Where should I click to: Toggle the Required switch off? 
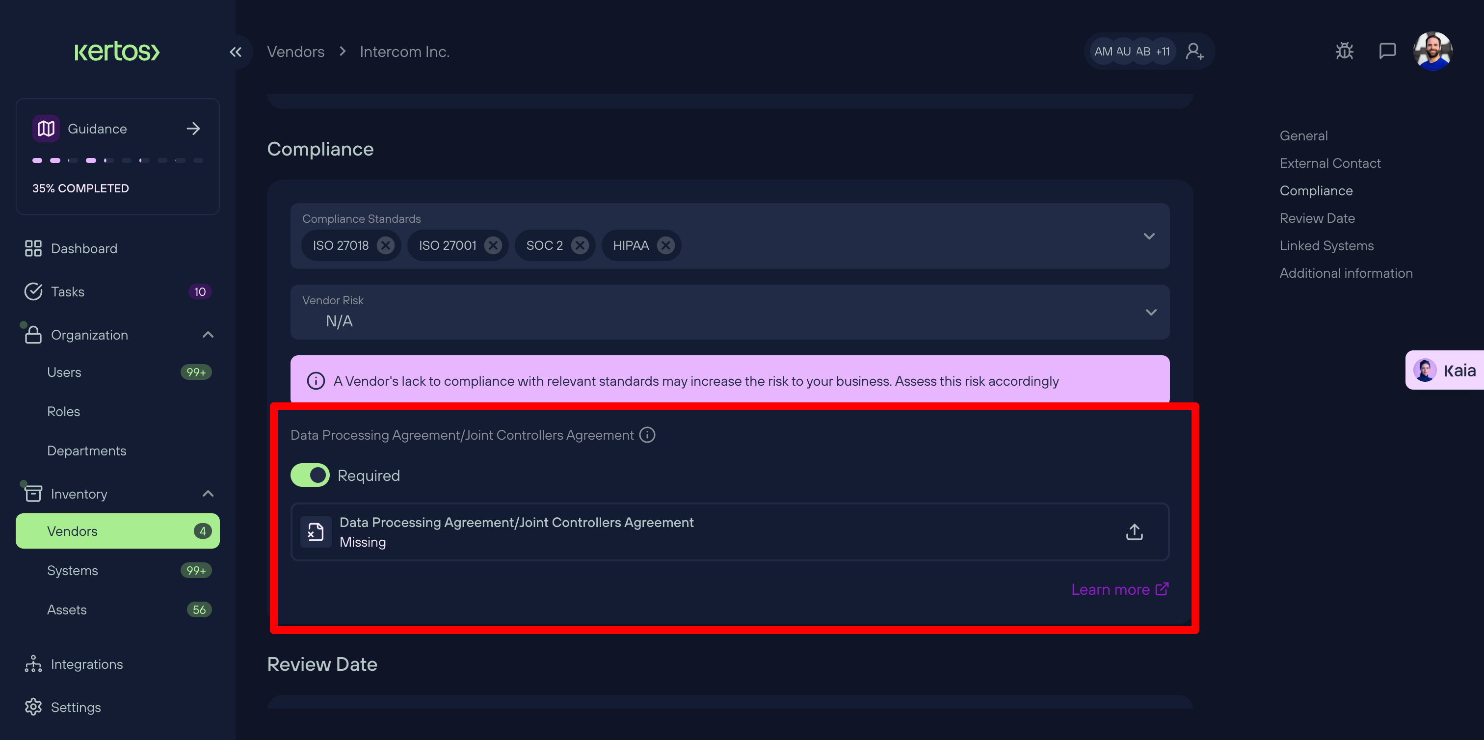pyautogui.click(x=310, y=475)
